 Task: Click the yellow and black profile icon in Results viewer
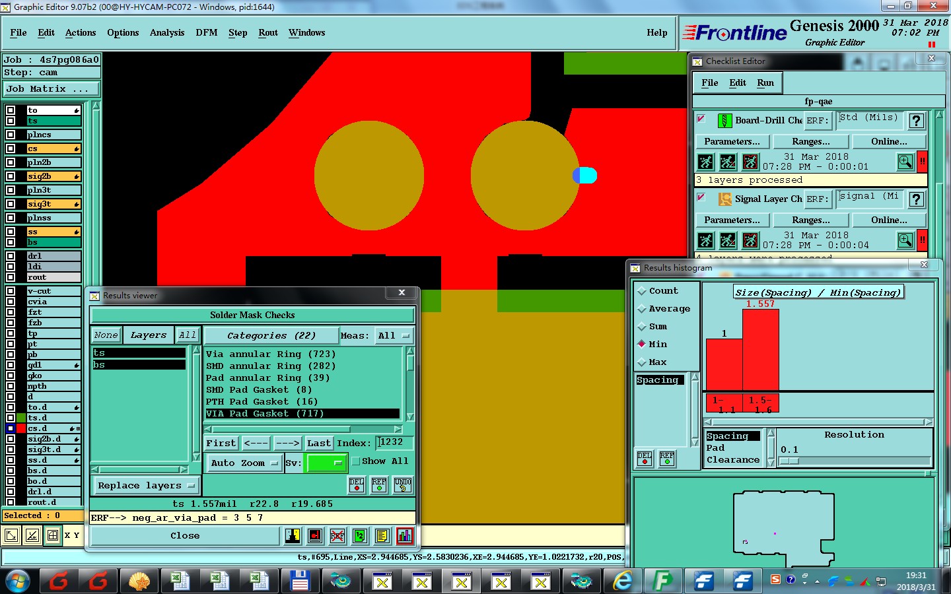[x=293, y=535]
